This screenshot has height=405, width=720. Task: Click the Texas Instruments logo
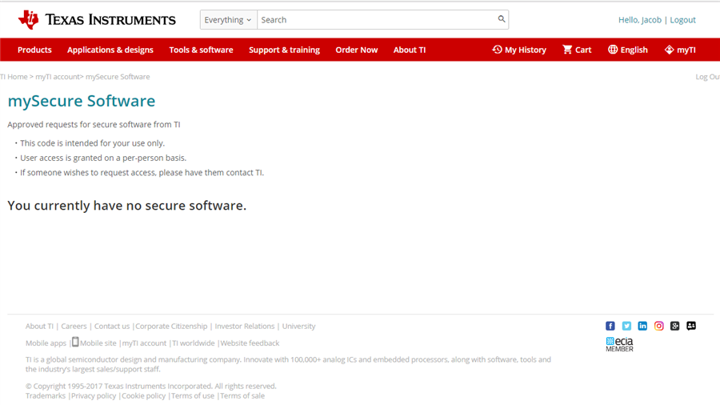pos(97,20)
